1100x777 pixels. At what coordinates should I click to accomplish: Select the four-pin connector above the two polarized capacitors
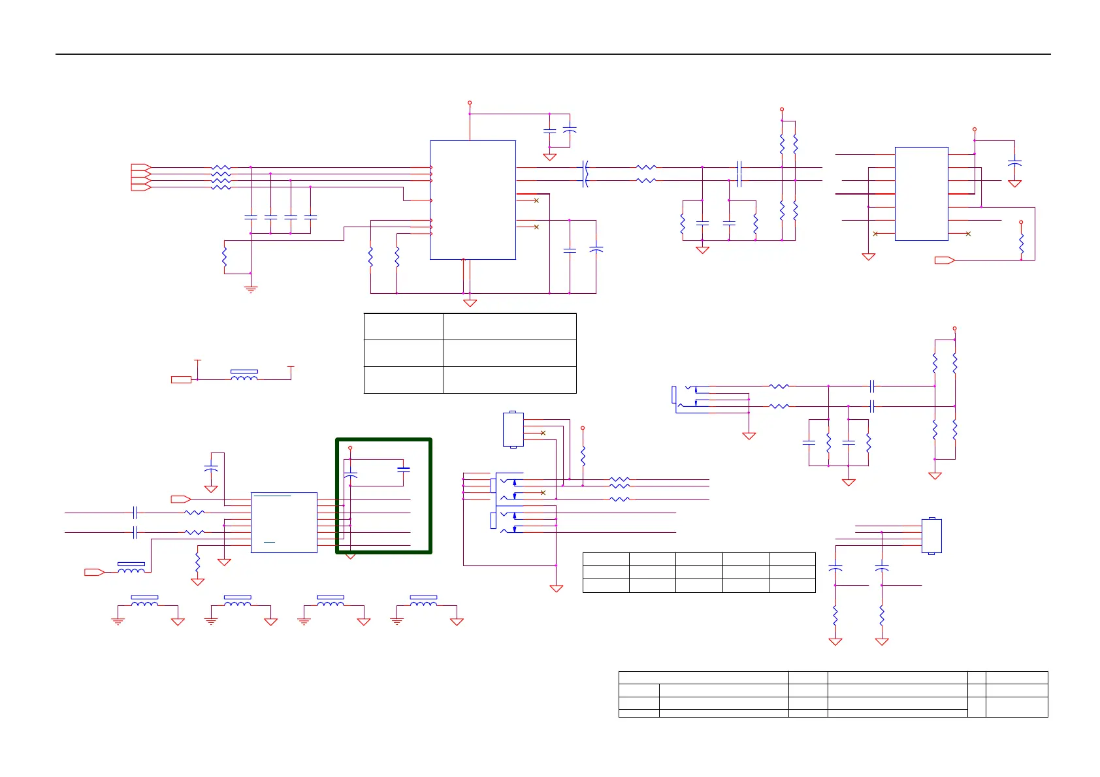[x=931, y=535]
